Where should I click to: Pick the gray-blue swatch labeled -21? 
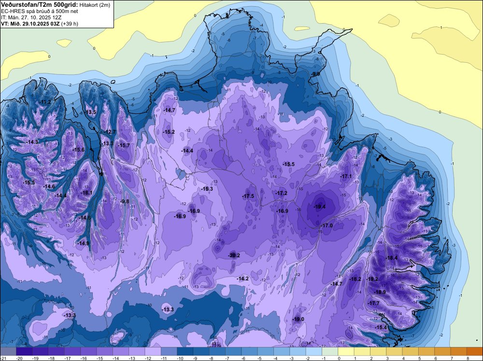pyautogui.click(x=8, y=351)
